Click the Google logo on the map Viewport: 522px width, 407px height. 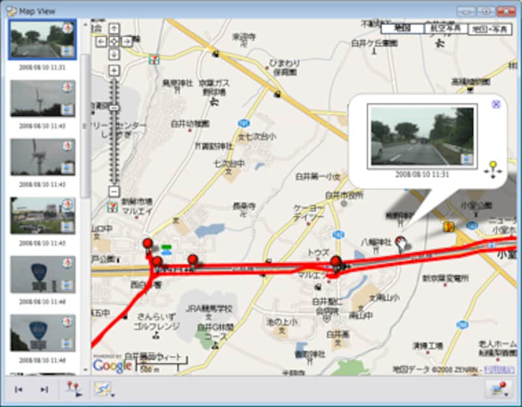tap(112, 365)
